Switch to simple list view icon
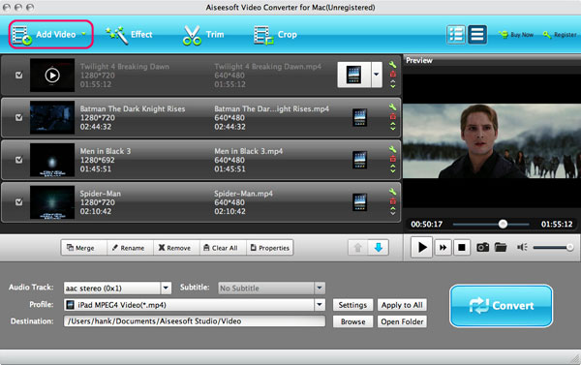The height and width of the screenshot is (365, 581). (476, 35)
